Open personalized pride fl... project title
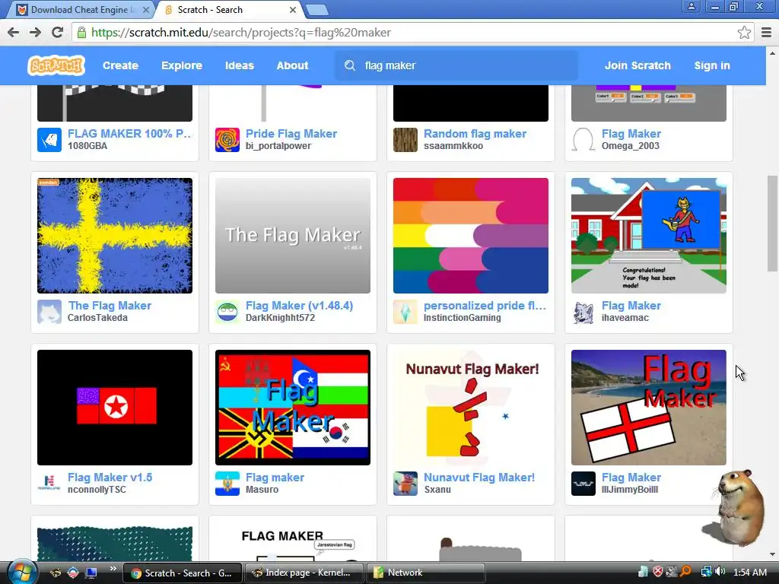 tap(485, 306)
